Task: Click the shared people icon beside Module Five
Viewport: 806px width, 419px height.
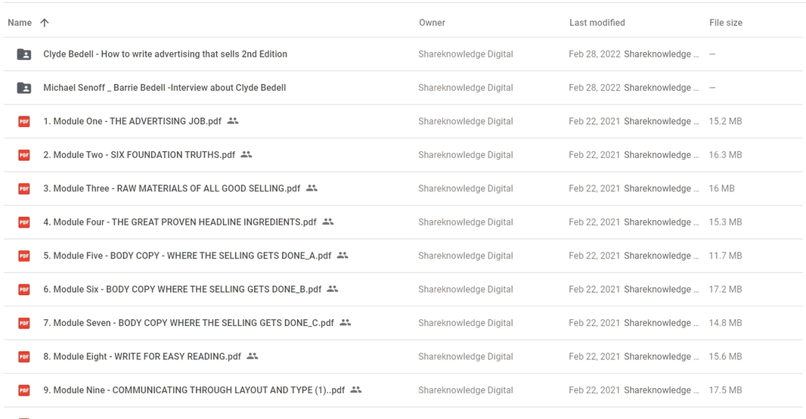Action: pyautogui.click(x=343, y=256)
